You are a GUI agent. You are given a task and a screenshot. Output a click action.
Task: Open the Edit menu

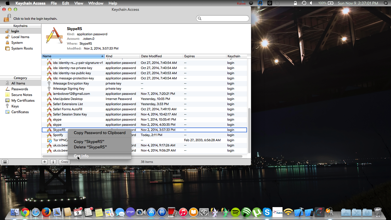click(66, 3)
